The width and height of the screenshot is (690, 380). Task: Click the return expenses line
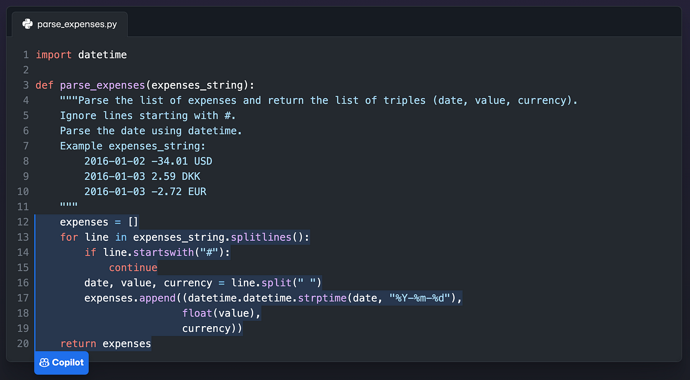click(x=106, y=343)
